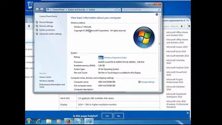Go to Control Panel Home
The image size is (222, 125).
click(x=48, y=16)
